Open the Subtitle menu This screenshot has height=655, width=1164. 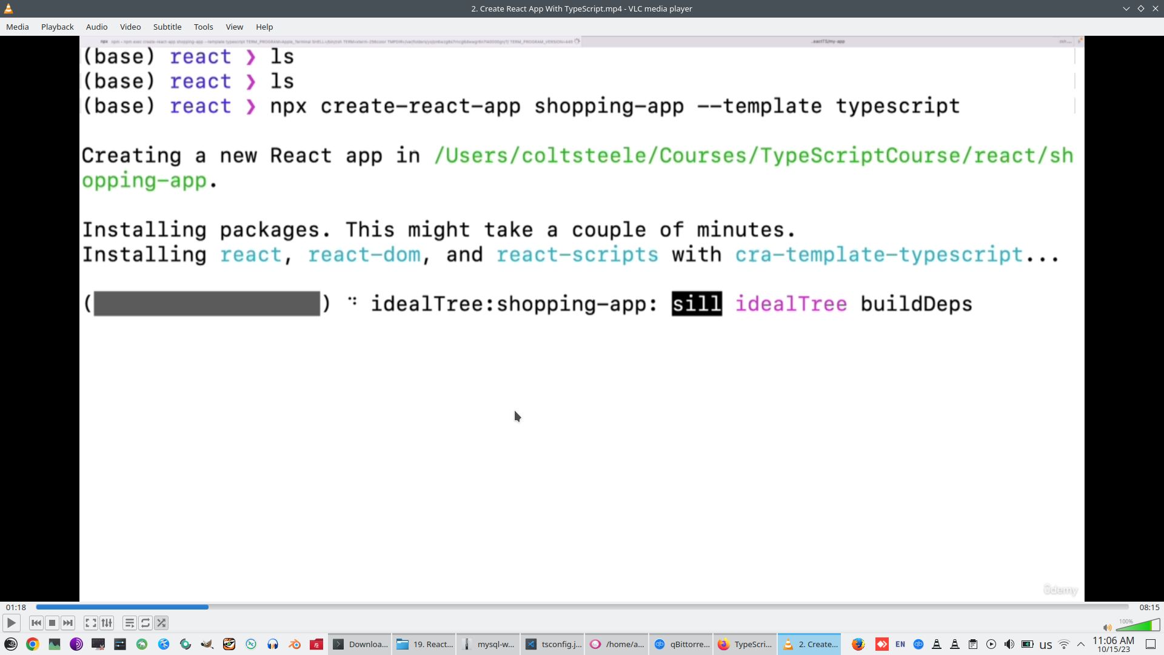click(167, 27)
